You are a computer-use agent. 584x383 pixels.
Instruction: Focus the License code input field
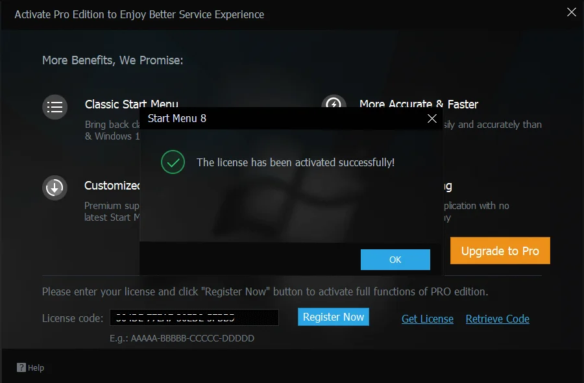pos(194,317)
